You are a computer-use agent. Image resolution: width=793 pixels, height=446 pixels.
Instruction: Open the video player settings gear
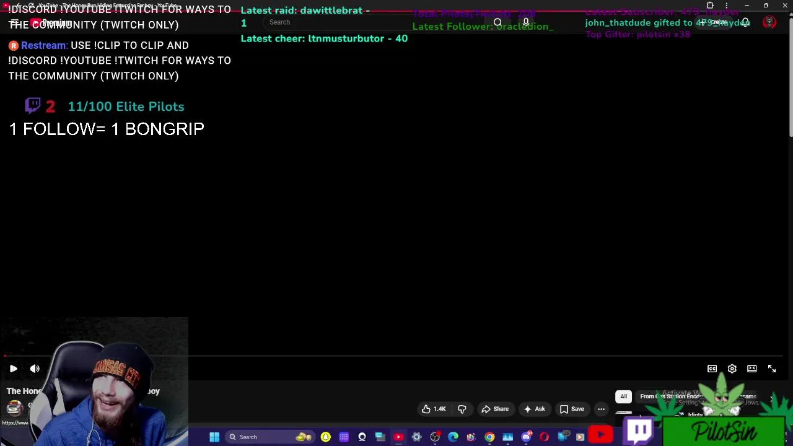coord(732,369)
